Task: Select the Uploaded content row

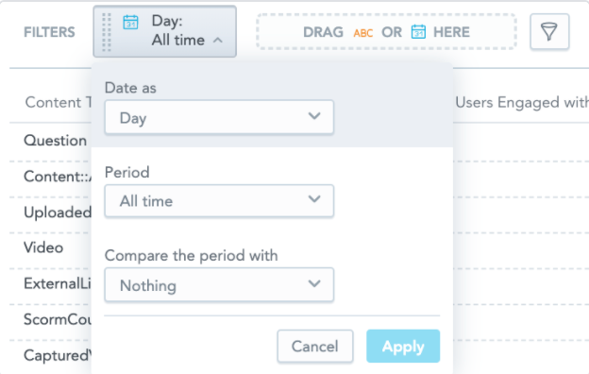Action: coord(58,212)
